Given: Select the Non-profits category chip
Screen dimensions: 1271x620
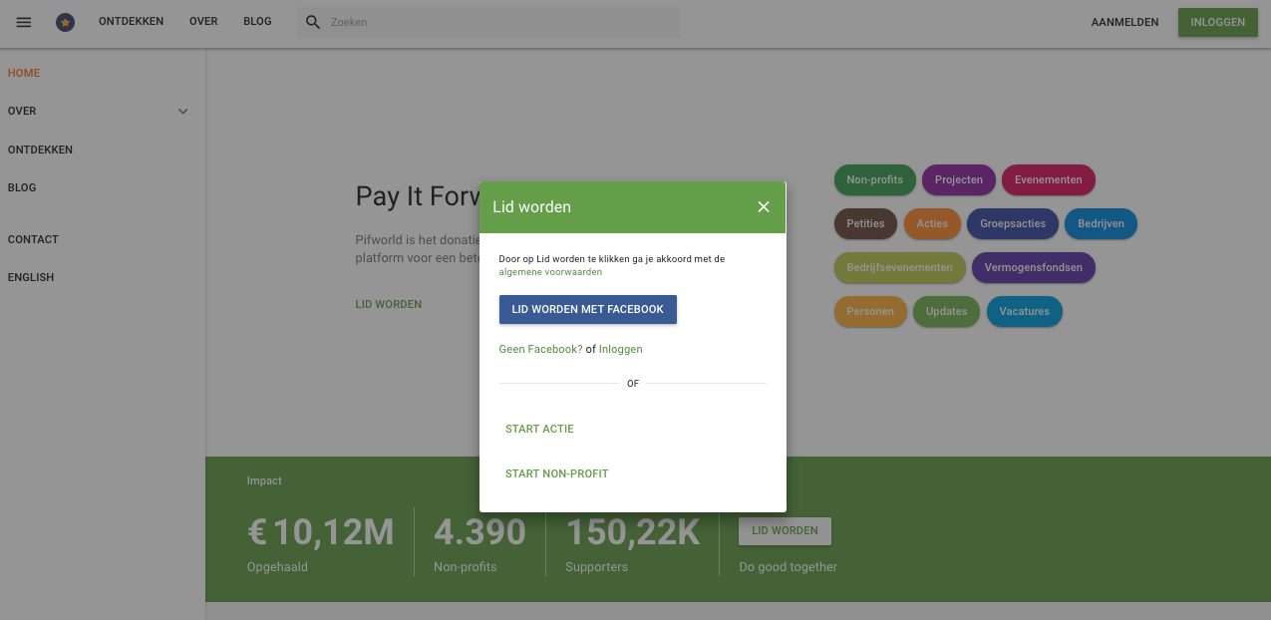Looking at the screenshot, I should click(875, 179).
